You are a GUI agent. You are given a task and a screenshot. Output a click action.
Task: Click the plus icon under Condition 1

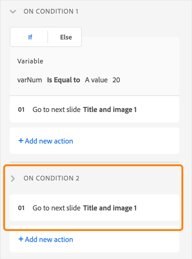21,141
